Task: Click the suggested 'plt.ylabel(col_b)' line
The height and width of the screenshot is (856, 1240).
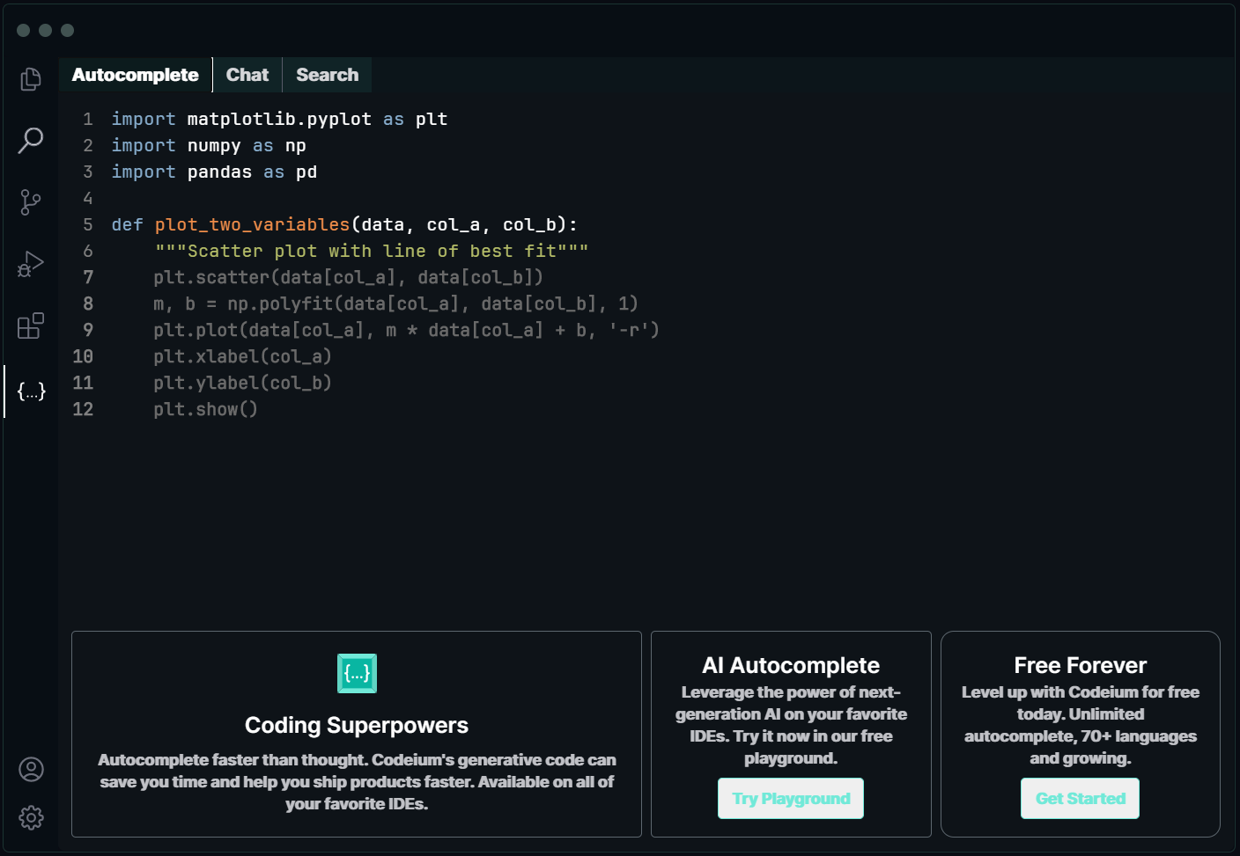Action: coord(242,383)
